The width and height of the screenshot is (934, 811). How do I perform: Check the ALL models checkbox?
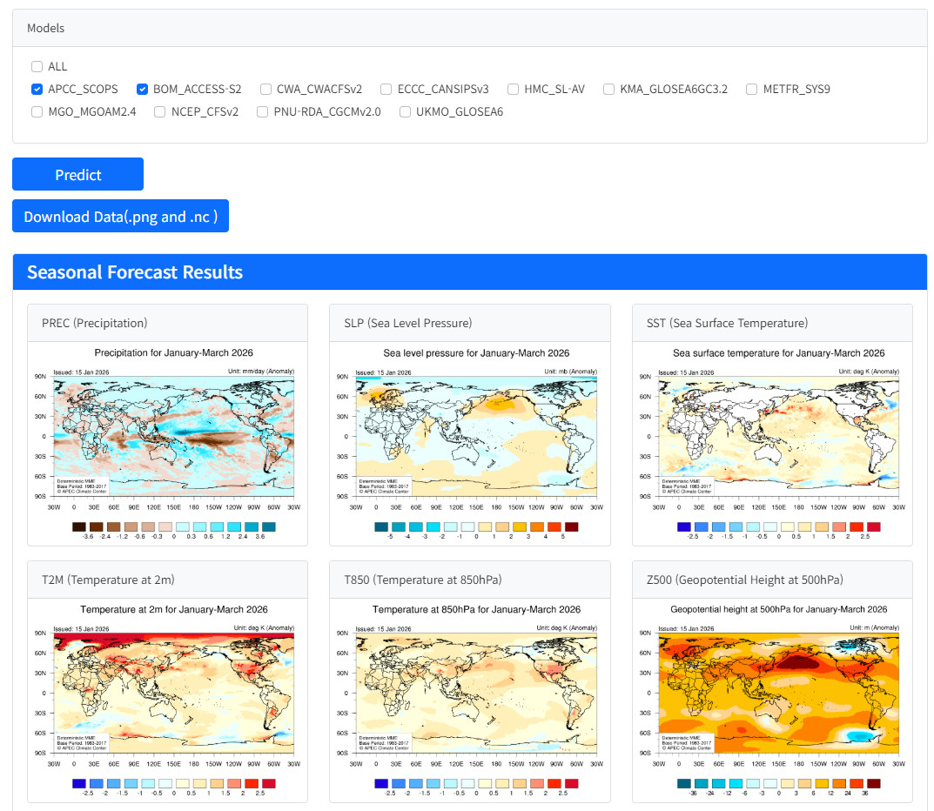[37, 66]
